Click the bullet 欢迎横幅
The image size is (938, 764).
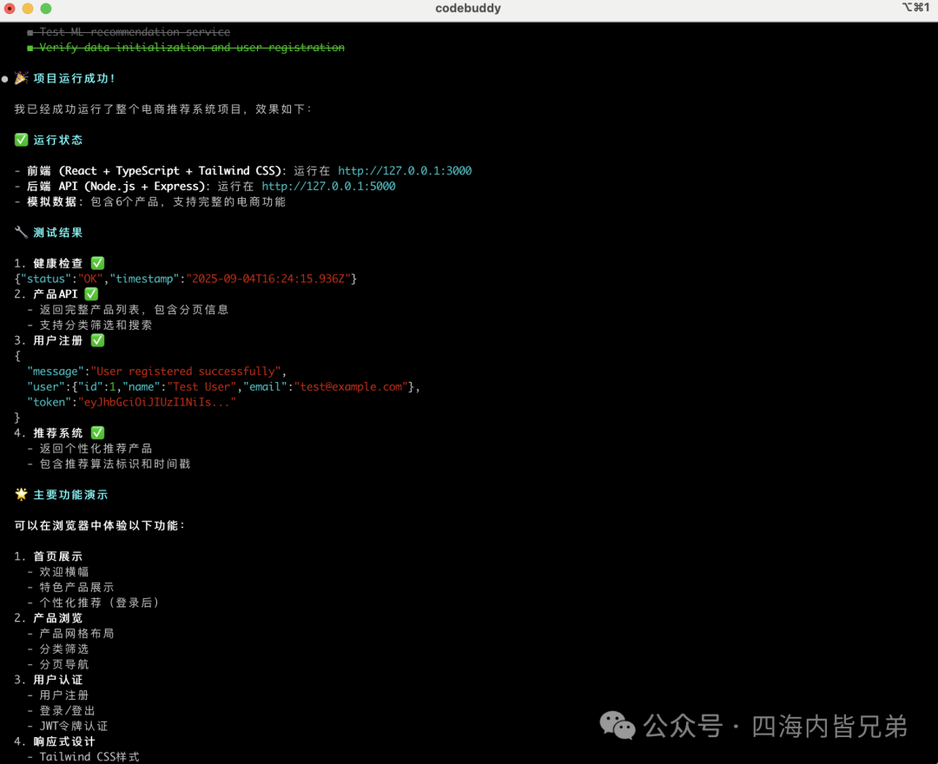58,572
